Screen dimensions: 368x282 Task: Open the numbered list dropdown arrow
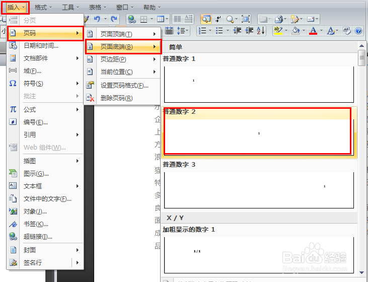pyautogui.click(x=210, y=31)
